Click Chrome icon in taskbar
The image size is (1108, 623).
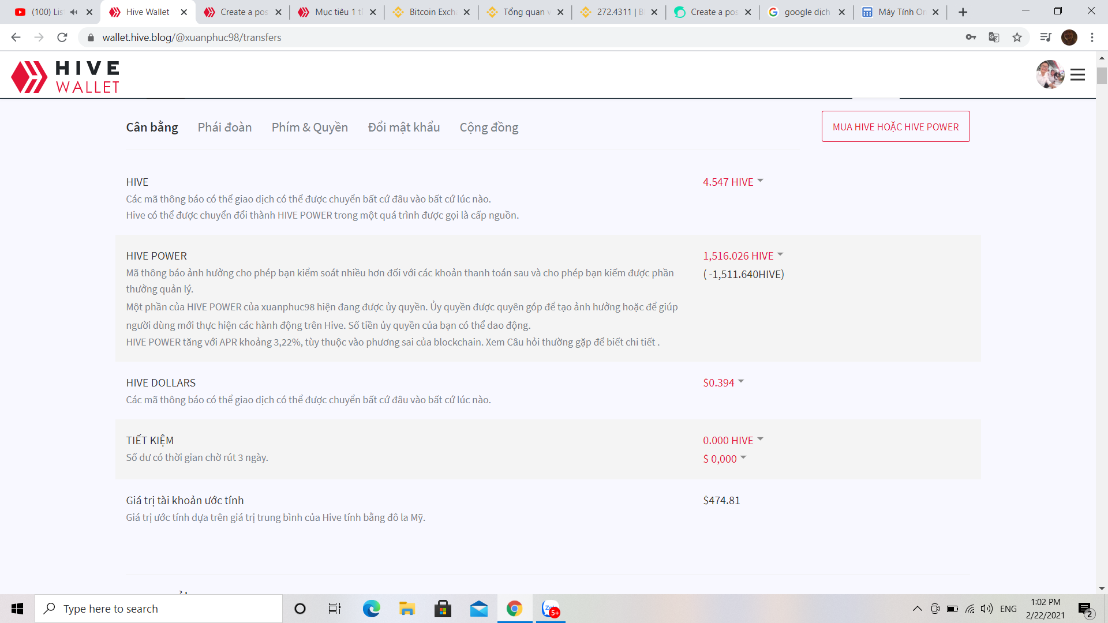514,609
